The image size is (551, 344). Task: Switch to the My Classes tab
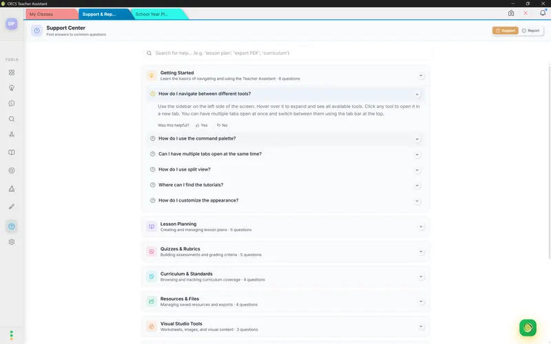(x=51, y=14)
